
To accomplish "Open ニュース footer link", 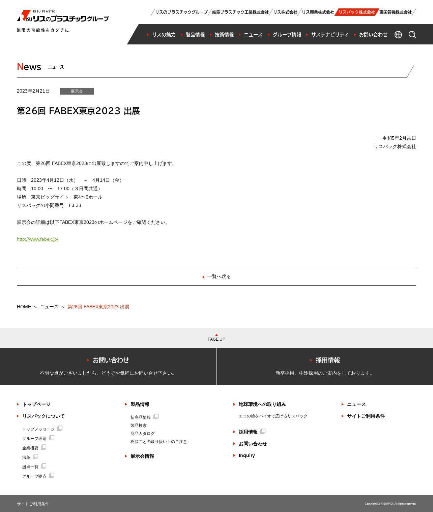I will (x=356, y=404).
